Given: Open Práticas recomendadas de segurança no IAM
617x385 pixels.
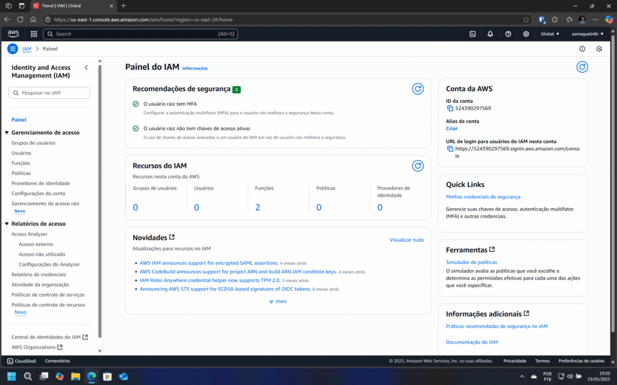Looking at the screenshot, I should (x=496, y=326).
